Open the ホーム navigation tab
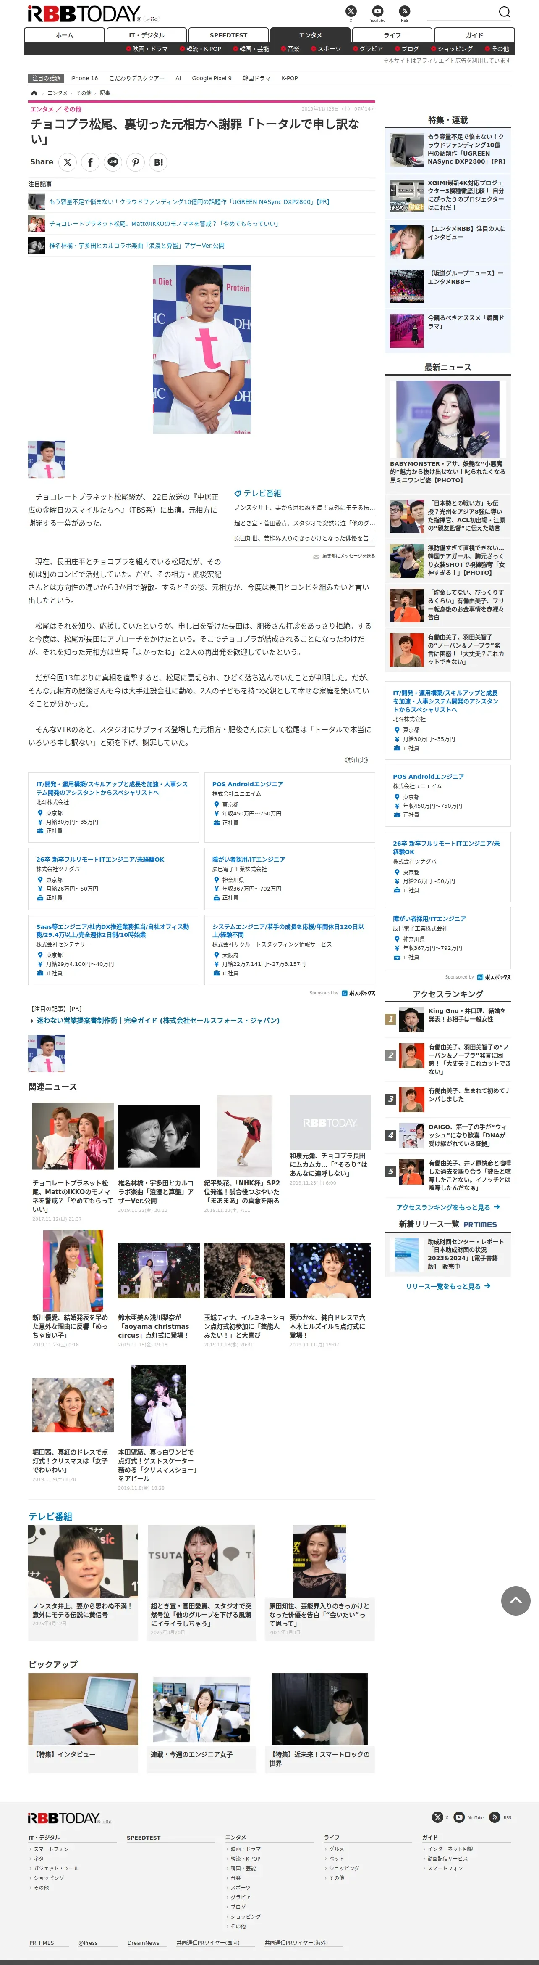The height and width of the screenshot is (1965, 539). 65,35
